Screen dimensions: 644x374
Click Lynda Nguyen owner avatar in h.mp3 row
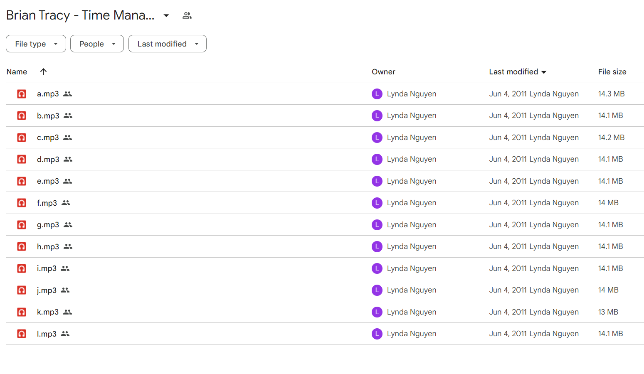pos(377,246)
